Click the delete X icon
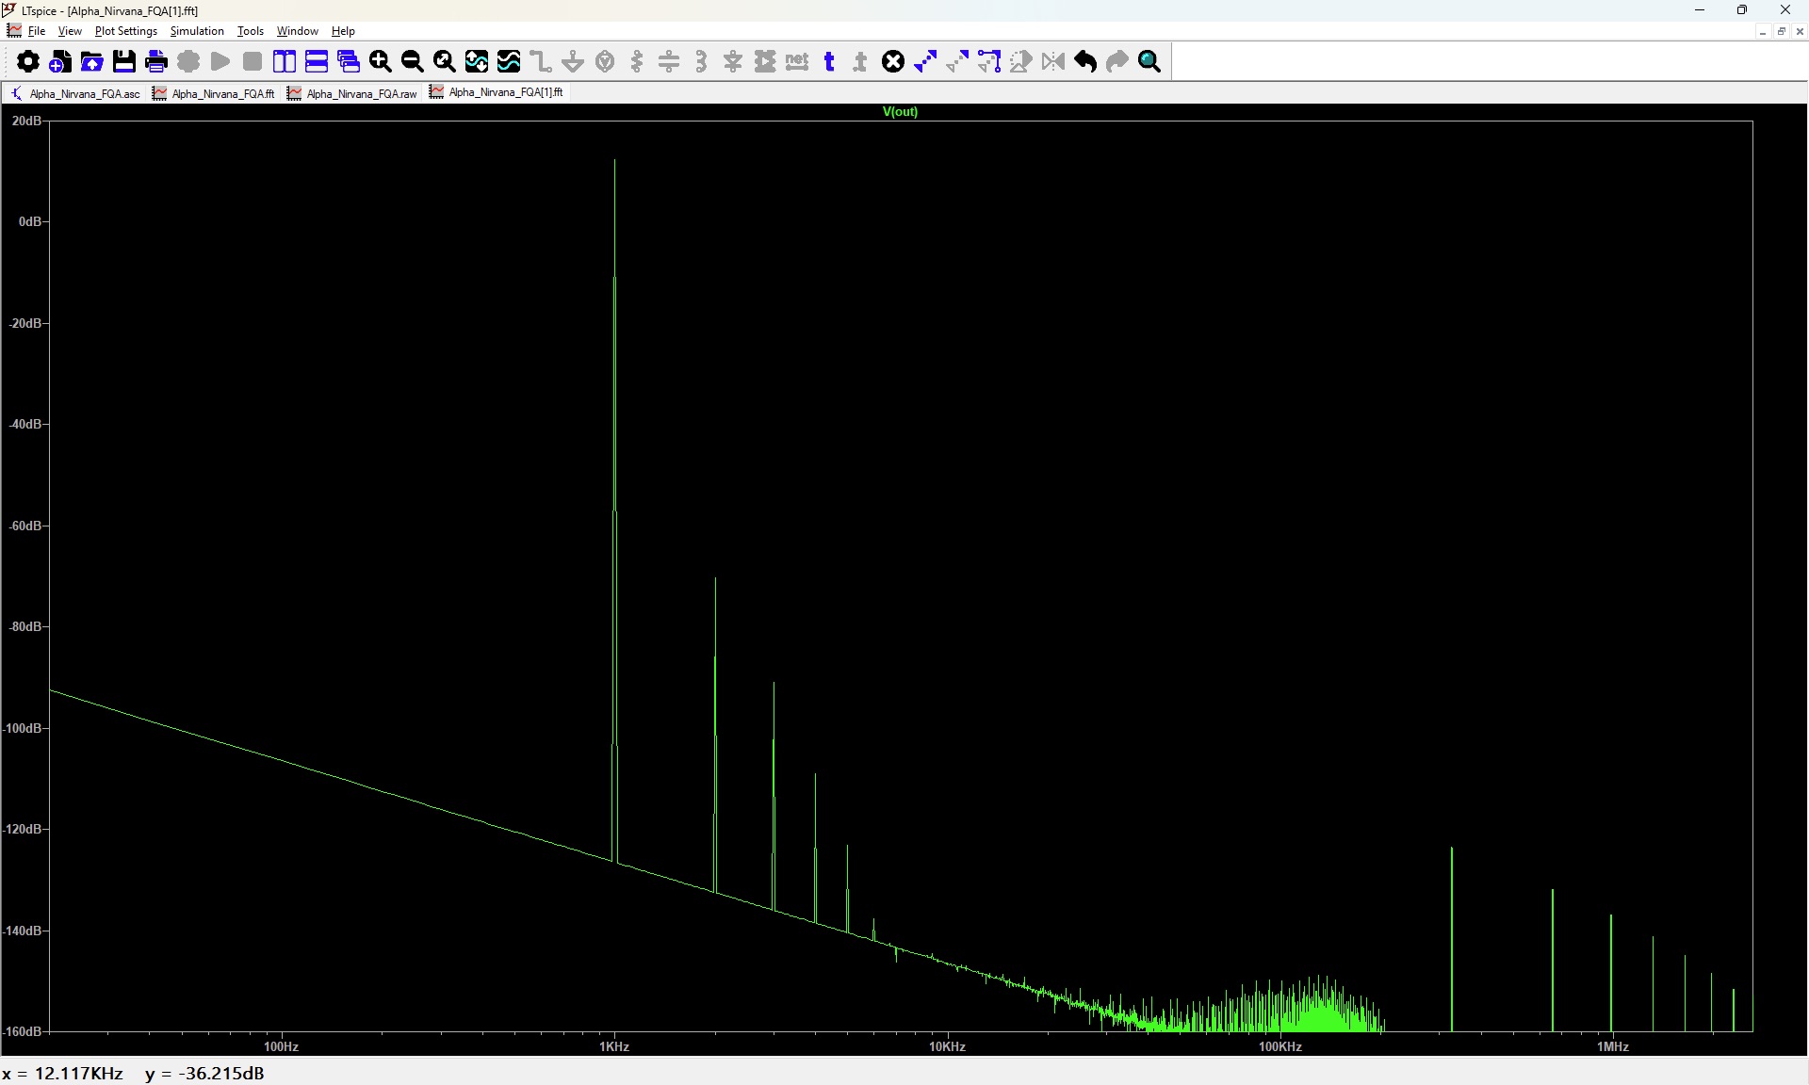 point(893,62)
